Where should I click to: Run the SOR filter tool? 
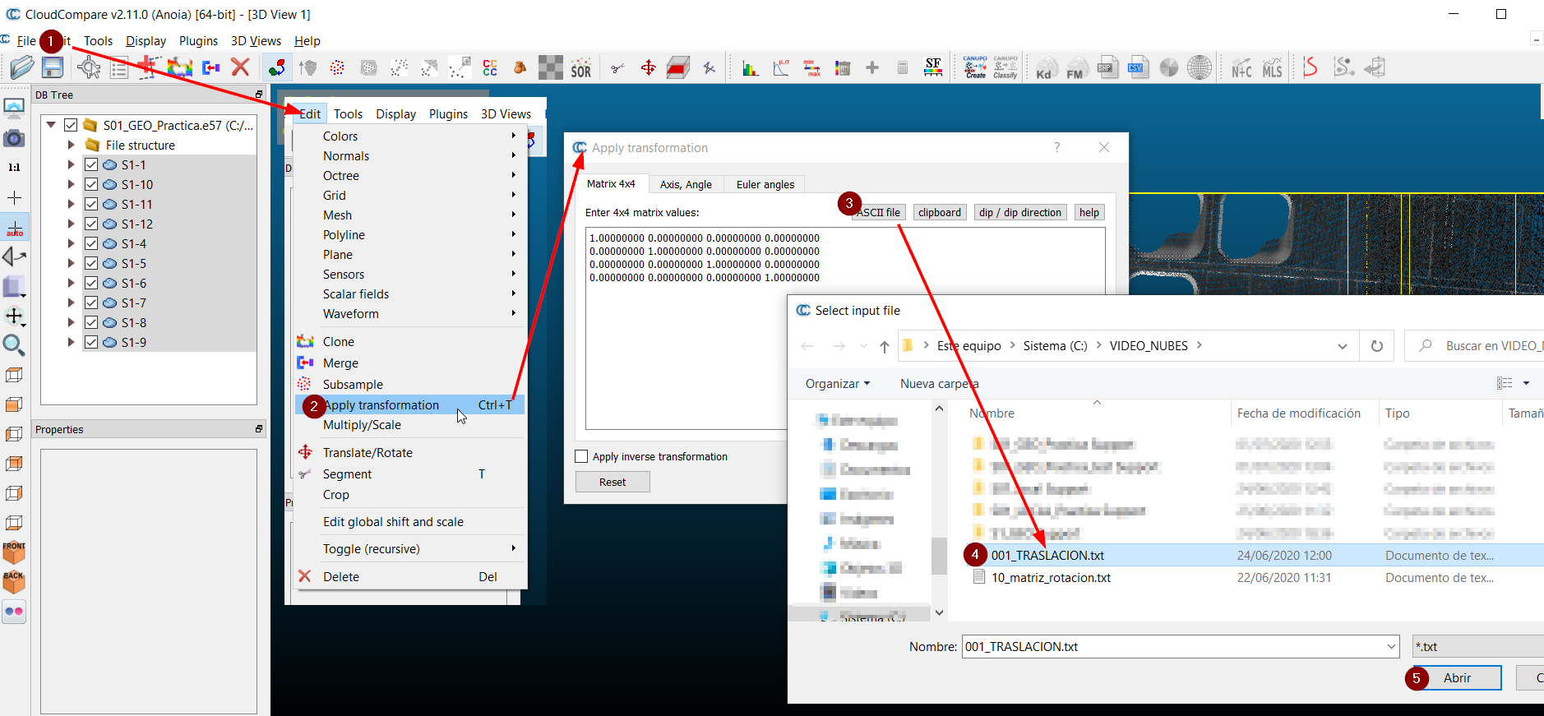pos(581,67)
